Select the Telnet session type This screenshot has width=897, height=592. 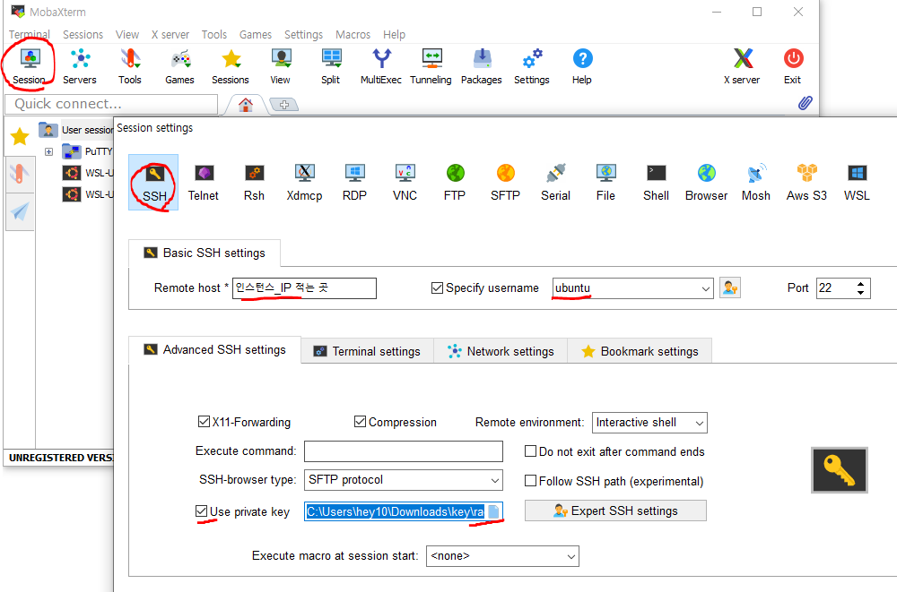coord(204,183)
